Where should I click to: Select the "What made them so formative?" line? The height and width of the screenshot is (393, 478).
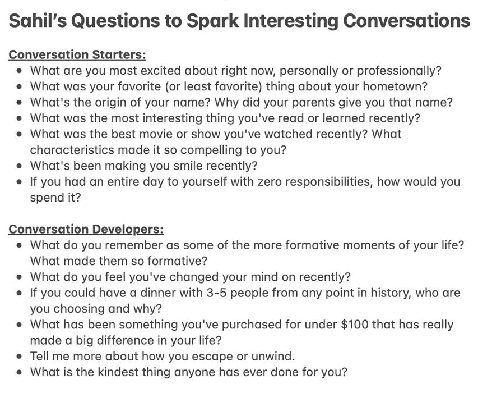point(119,261)
